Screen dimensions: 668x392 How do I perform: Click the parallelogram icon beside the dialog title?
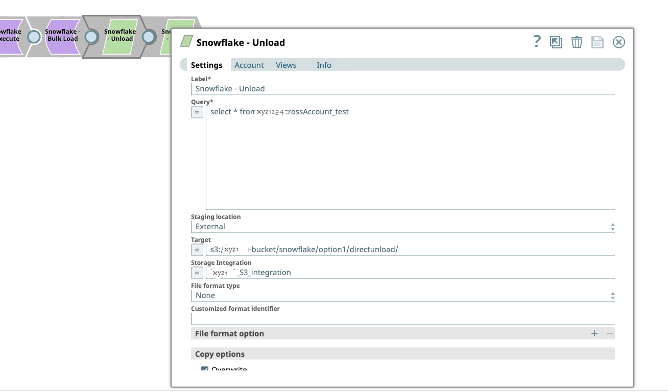pyautogui.click(x=186, y=41)
